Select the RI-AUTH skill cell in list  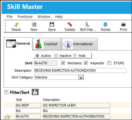(x=28, y=116)
